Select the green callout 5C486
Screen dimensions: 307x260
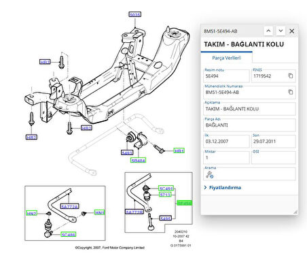click(x=69, y=234)
